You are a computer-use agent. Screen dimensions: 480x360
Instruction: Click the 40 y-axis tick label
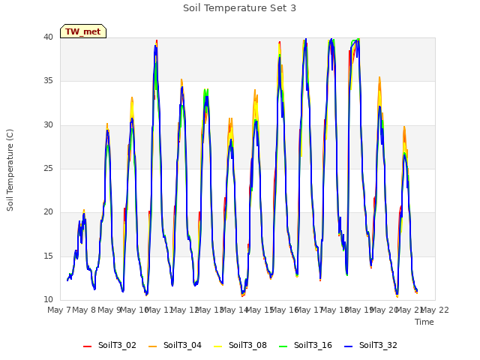48,37
